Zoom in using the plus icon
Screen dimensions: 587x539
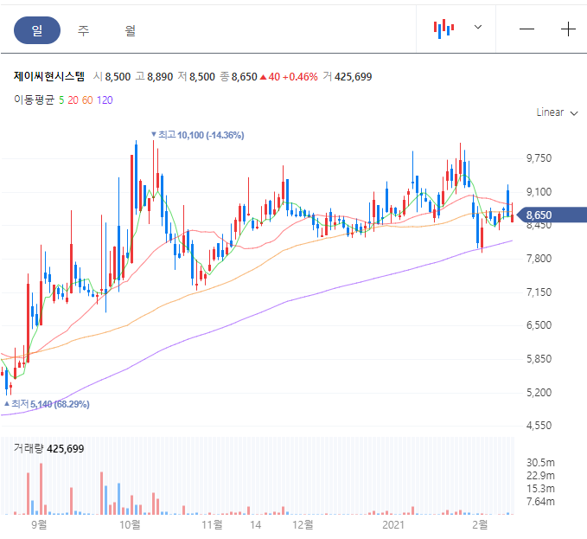coord(568,29)
